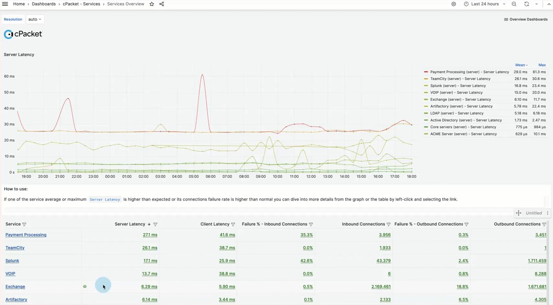Click the cPacket logo
The width and height of the screenshot is (553, 305).
23,34
